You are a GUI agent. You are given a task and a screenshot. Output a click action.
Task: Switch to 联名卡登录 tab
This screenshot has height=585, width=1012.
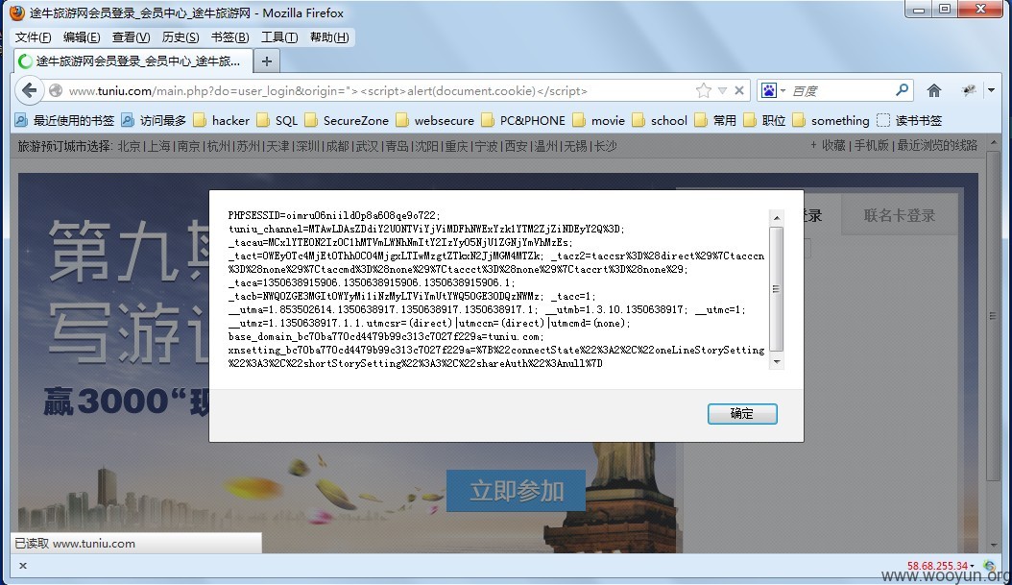[899, 216]
